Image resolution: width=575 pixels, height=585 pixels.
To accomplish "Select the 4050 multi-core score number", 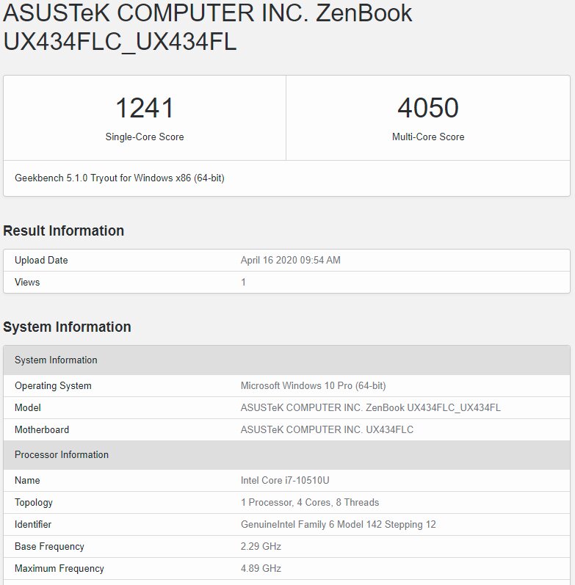I will (428, 108).
